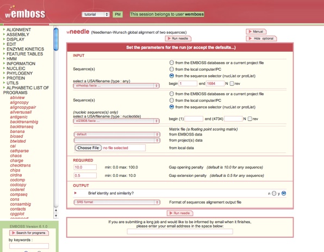Image resolution: width=324 pixels, height=252 pixels.
Task: Check the rev box for second sequence
Action: click(x=250, y=119)
